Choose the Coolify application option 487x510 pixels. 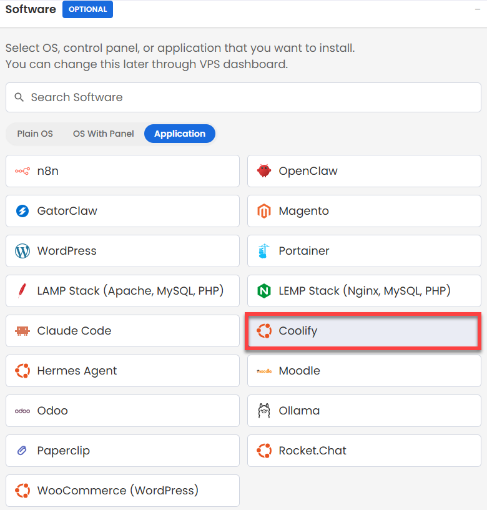point(363,331)
